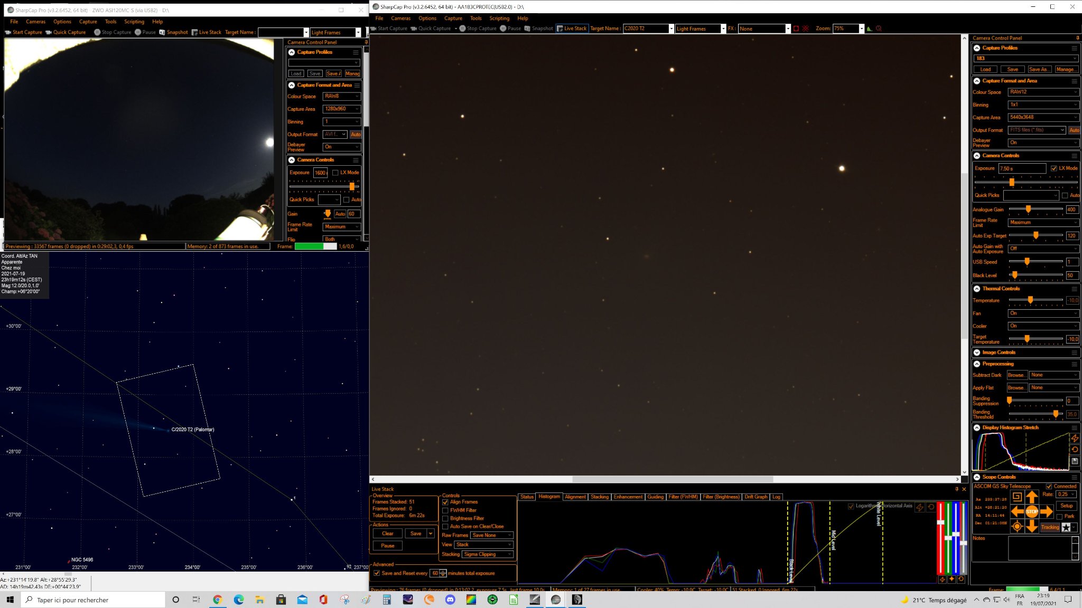Open the Stacking Sigma Clipping dropdown
The width and height of the screenshot is (1082, 608).
pos(488,554)
